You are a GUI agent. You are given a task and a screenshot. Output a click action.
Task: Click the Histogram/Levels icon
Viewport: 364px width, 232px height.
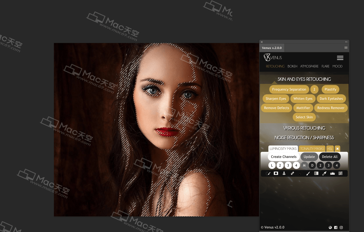(332, 173)
